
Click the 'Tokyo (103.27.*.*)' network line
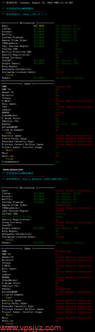point(25,14)
